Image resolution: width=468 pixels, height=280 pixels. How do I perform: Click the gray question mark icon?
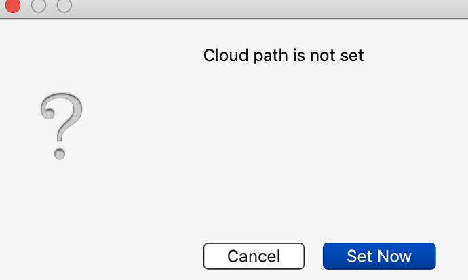[x=62, y=125]
